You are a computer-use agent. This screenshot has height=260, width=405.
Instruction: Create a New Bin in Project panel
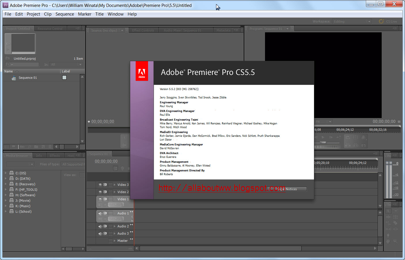pos(36,147)
